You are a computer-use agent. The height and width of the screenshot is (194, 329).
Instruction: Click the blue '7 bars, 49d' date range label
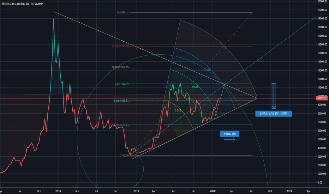click(x=229, y=134)
